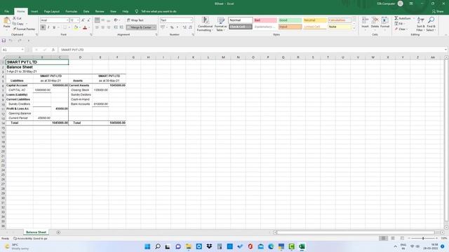The height and width of the screenshot is (252, 449).
Task: Switch to the Formulas ribbon tab
Action: 72,11
